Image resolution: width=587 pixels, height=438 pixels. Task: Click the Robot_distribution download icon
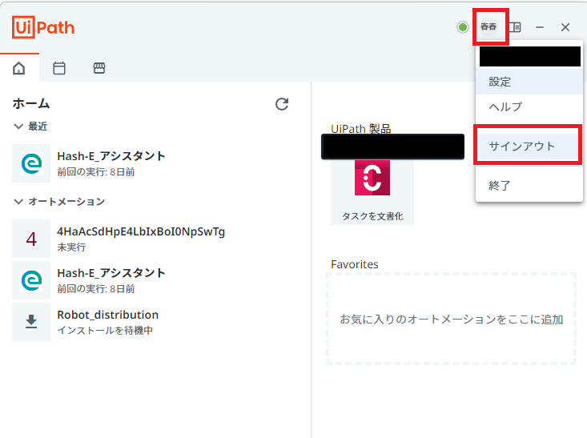point(31,322)
